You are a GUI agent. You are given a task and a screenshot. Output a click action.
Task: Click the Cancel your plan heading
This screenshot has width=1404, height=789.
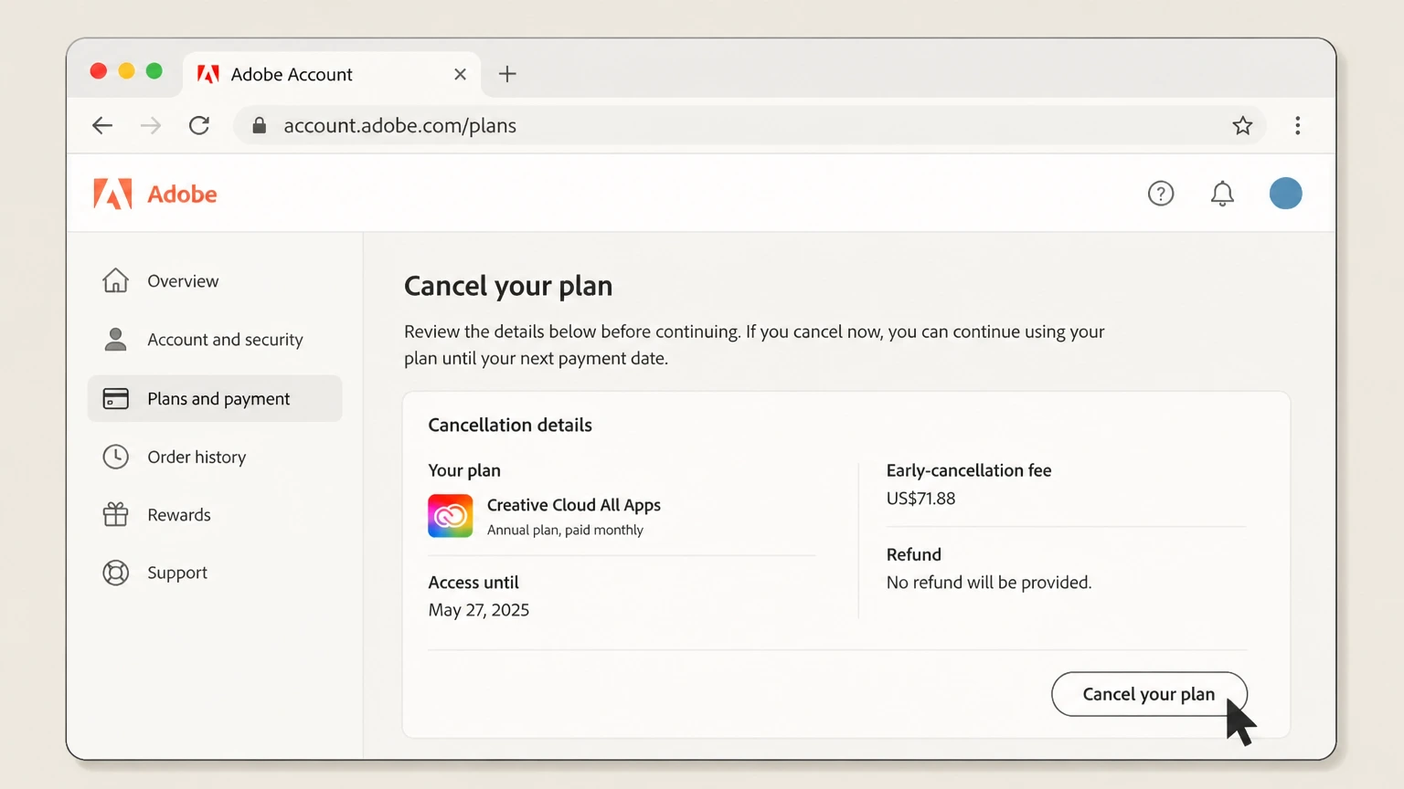pos(508,286)
